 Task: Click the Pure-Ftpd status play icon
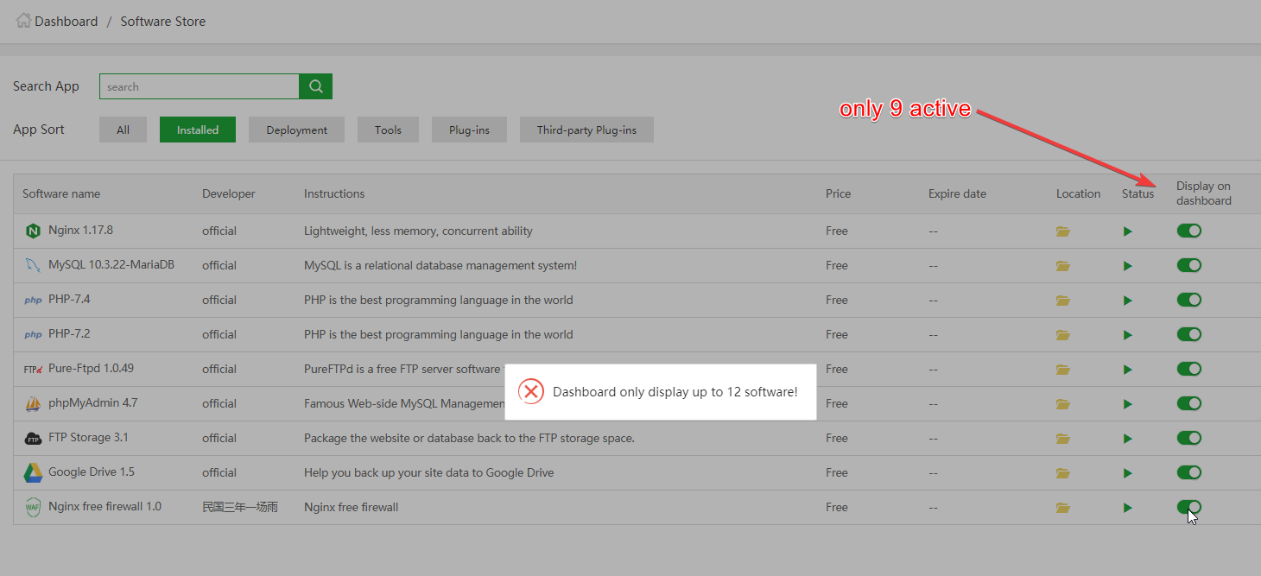click(x=1127, y=370)
